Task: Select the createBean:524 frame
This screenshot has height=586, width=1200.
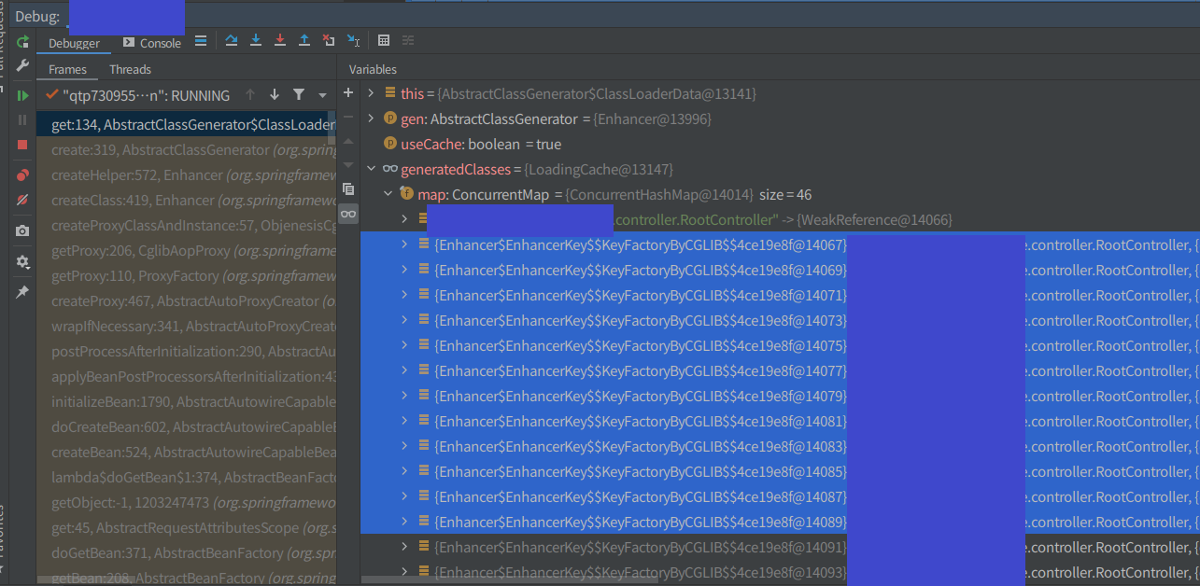Action: coord(186,453)
